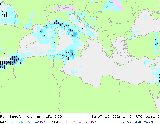This screenshot has height=124, width=160.
Task: Select the island of Crete on the map
Action: (119, 64)
